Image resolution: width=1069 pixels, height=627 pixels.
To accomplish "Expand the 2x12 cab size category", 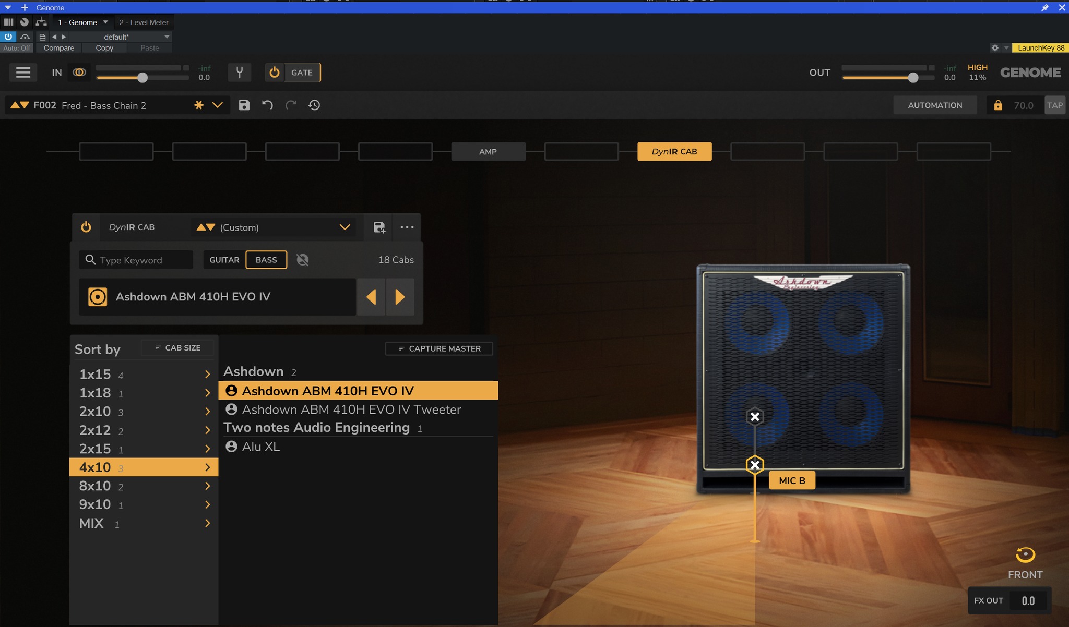I will 144,430.
